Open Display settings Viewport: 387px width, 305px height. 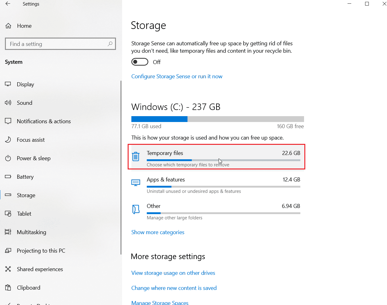(25, 84)
